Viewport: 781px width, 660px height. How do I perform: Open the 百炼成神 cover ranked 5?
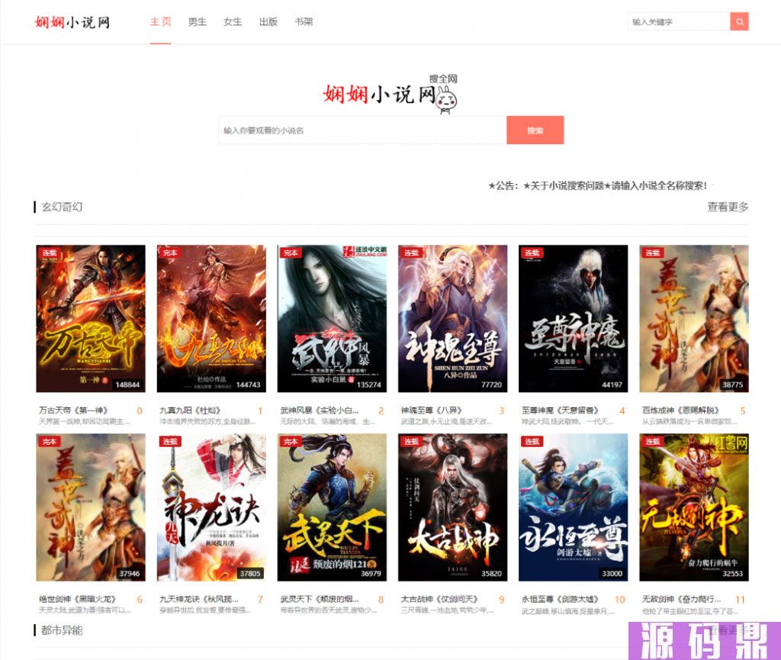pos(694,318)
